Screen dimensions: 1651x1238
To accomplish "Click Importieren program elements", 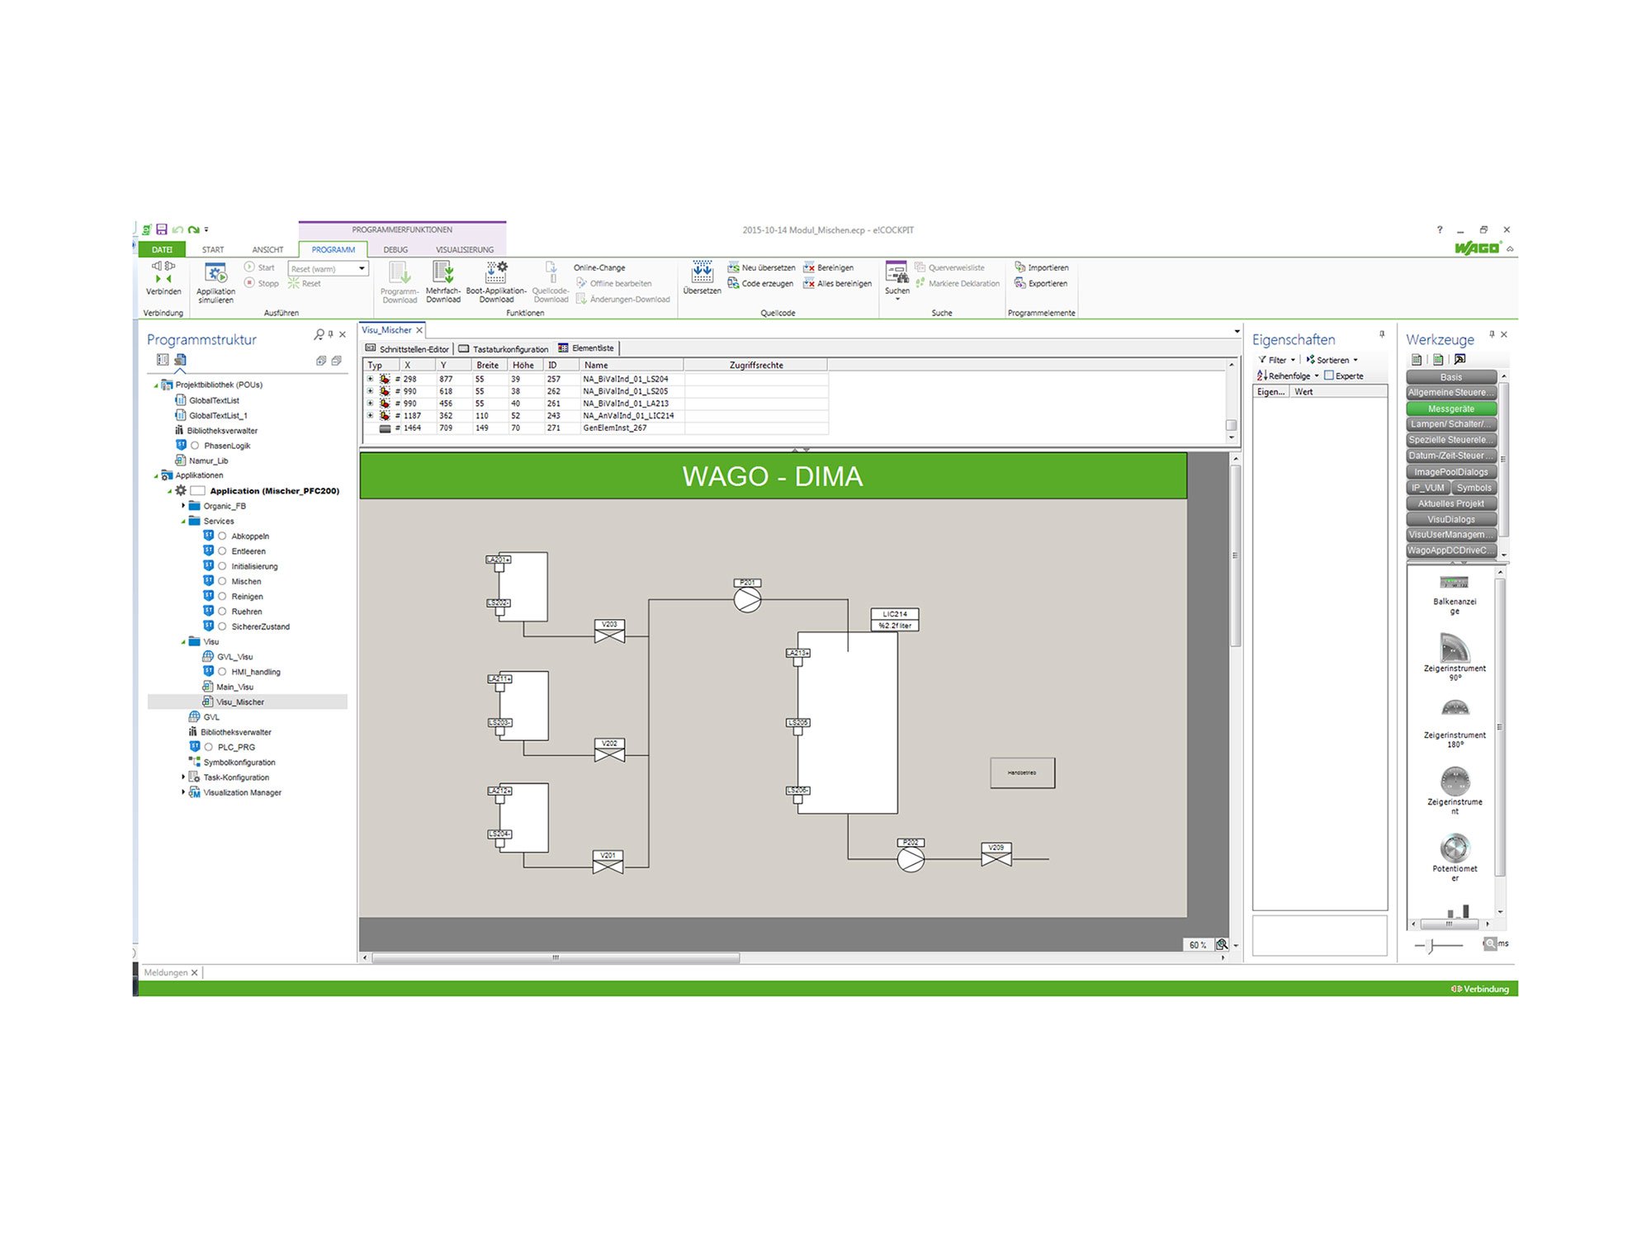I will [1042, 267].
